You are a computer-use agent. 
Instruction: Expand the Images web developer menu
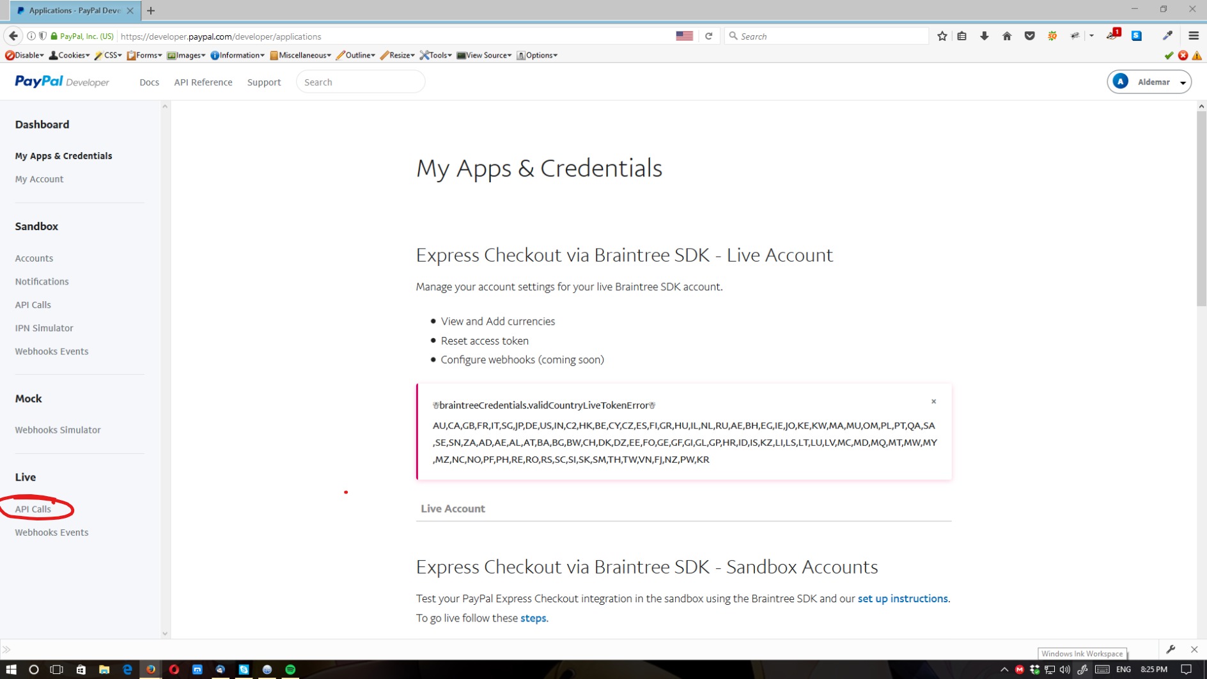tap(186, 56)
